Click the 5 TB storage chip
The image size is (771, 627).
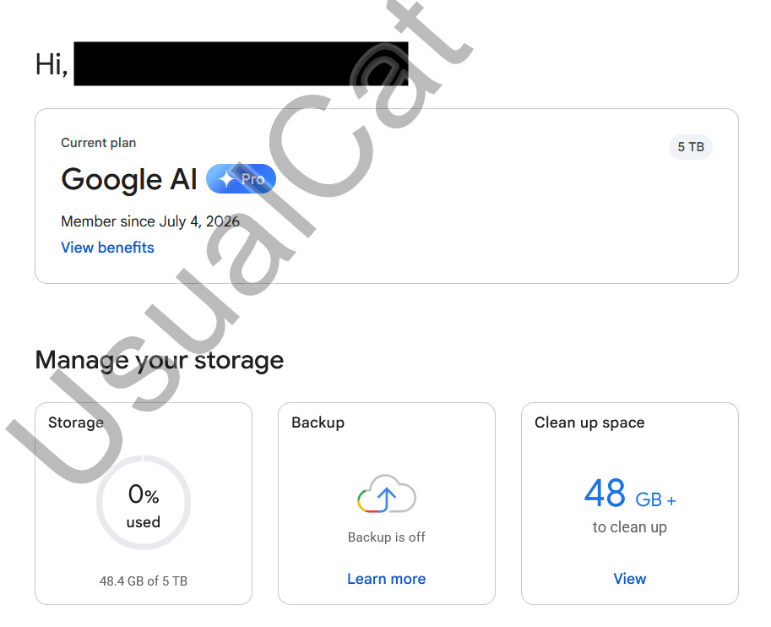coord(691,147)
